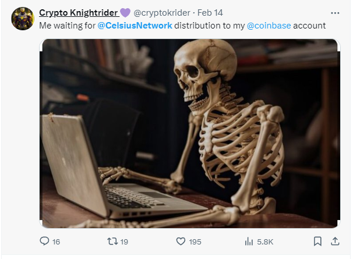Viewport: 353px width, 259px height.
Task: Click the 16 replies count
Action: tap(56, 242)
